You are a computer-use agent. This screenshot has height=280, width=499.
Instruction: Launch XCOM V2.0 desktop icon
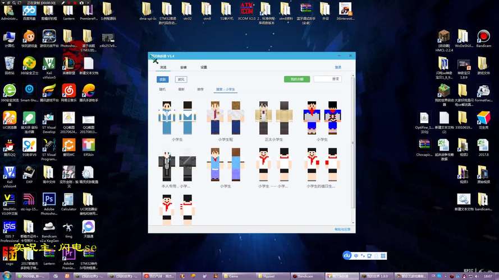(x=246, y=11)
